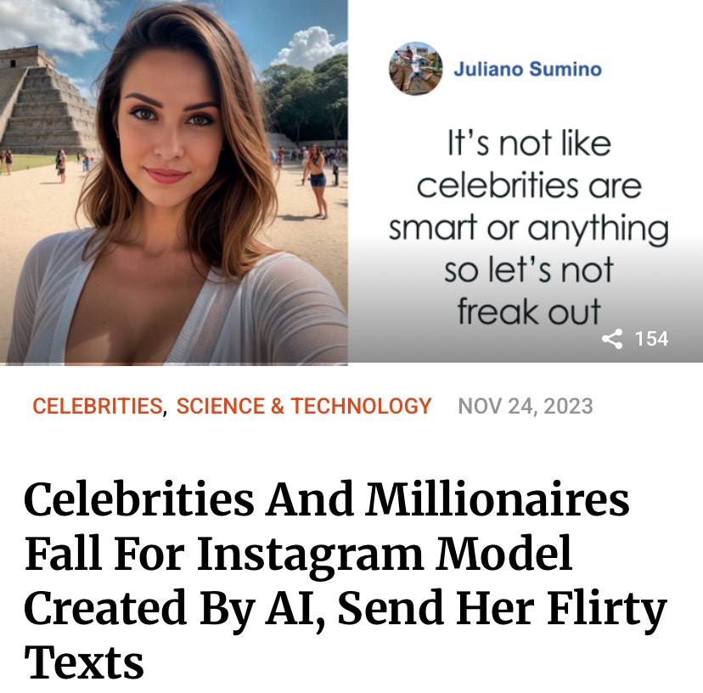Select the quote line "freak out"
Screen dimensions: 703x693
pyautogui.click(x=529, y=312)
